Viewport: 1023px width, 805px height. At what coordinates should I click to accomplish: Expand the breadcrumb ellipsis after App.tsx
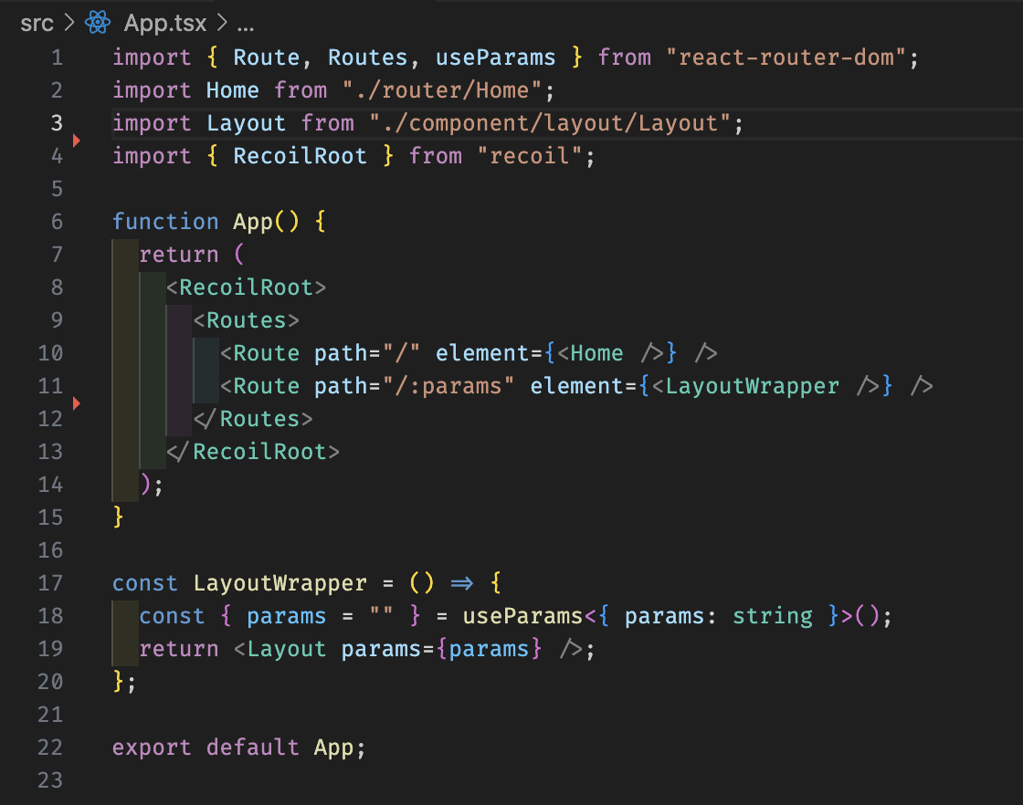(x=245, y=23)
